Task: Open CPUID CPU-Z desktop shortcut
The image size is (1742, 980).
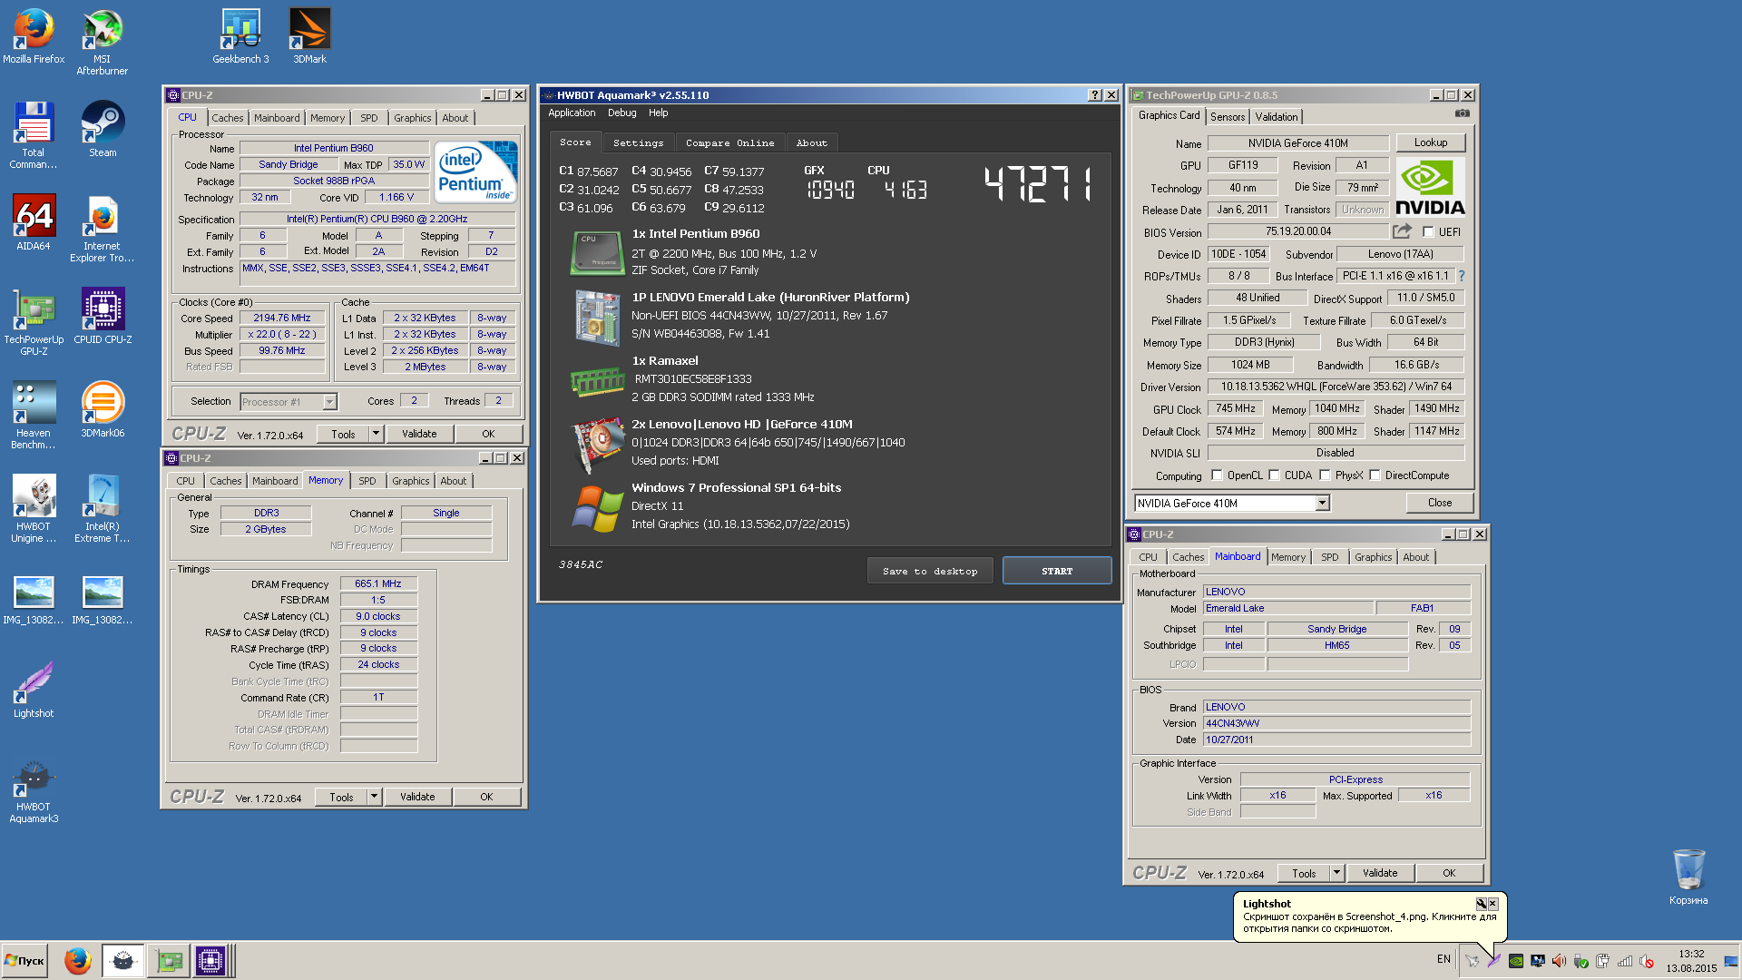Action: tap(103, 317)
